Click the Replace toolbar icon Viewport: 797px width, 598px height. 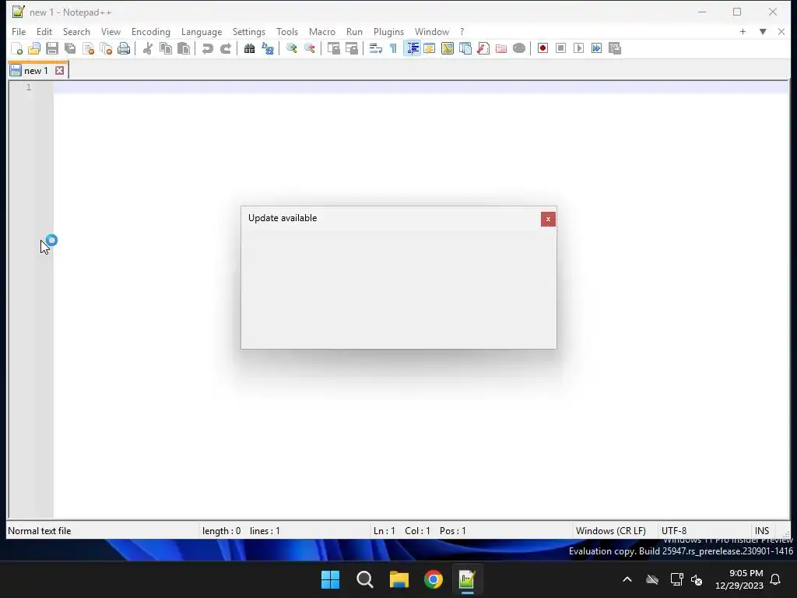tap(268, 48)
